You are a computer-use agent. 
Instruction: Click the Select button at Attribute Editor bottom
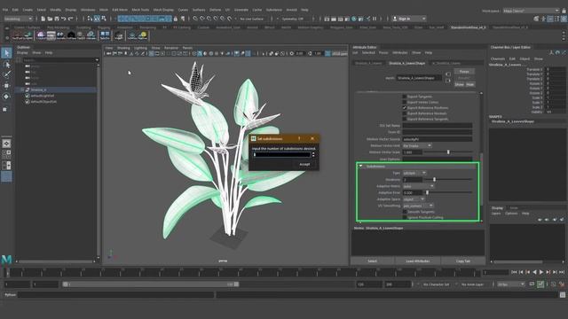coord(373,261)
